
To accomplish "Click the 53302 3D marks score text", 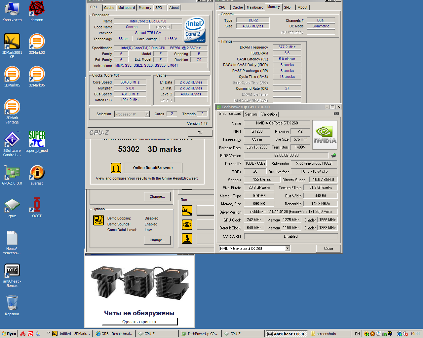I will pos(150,149).
